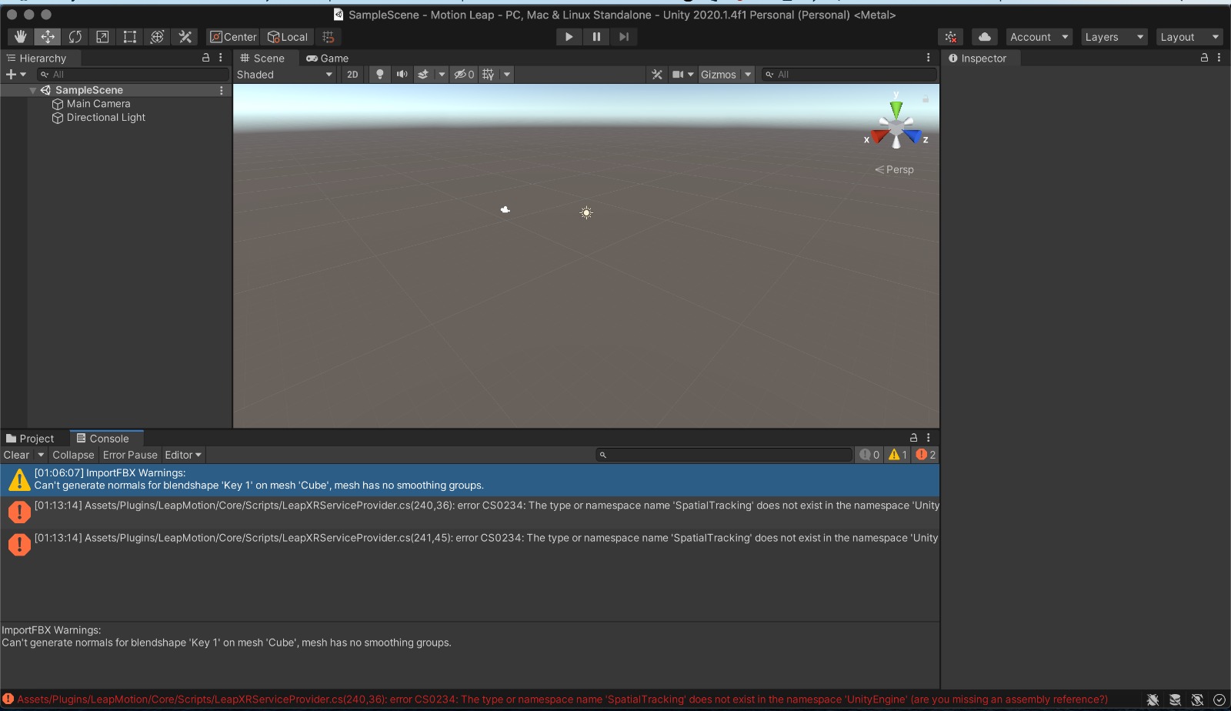The image size is (1231, 711).
Task: Lock the Console panel
Action: point(913,438)
